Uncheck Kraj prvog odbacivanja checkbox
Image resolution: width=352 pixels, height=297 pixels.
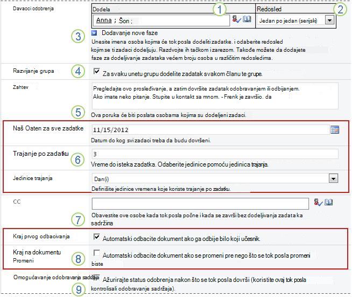96,237
